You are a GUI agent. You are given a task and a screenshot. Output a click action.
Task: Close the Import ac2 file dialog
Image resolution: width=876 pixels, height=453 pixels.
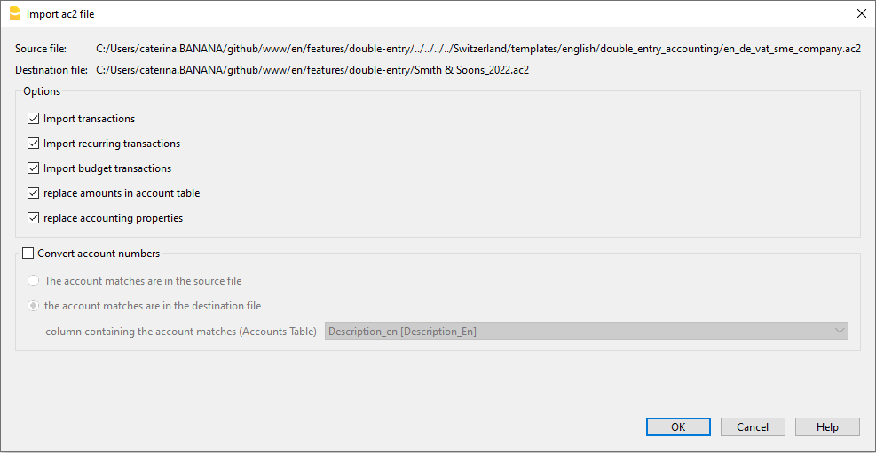click(860, 13)
